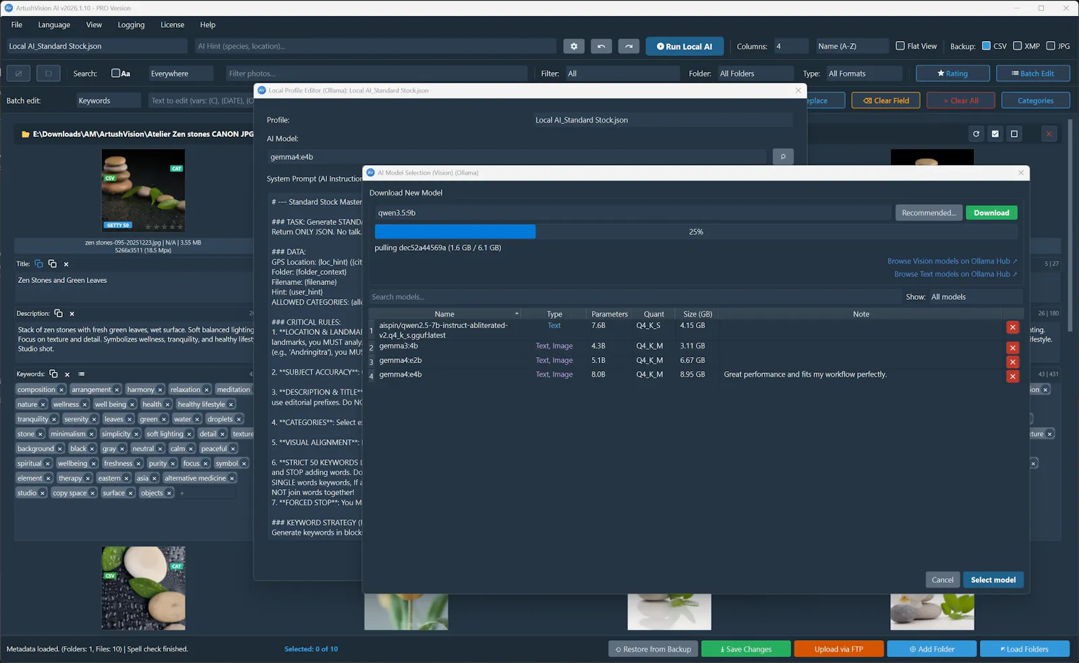Click the white copy icon next to Title
Viewport: 1079px width, 663px height.
(x=53, y=264)
